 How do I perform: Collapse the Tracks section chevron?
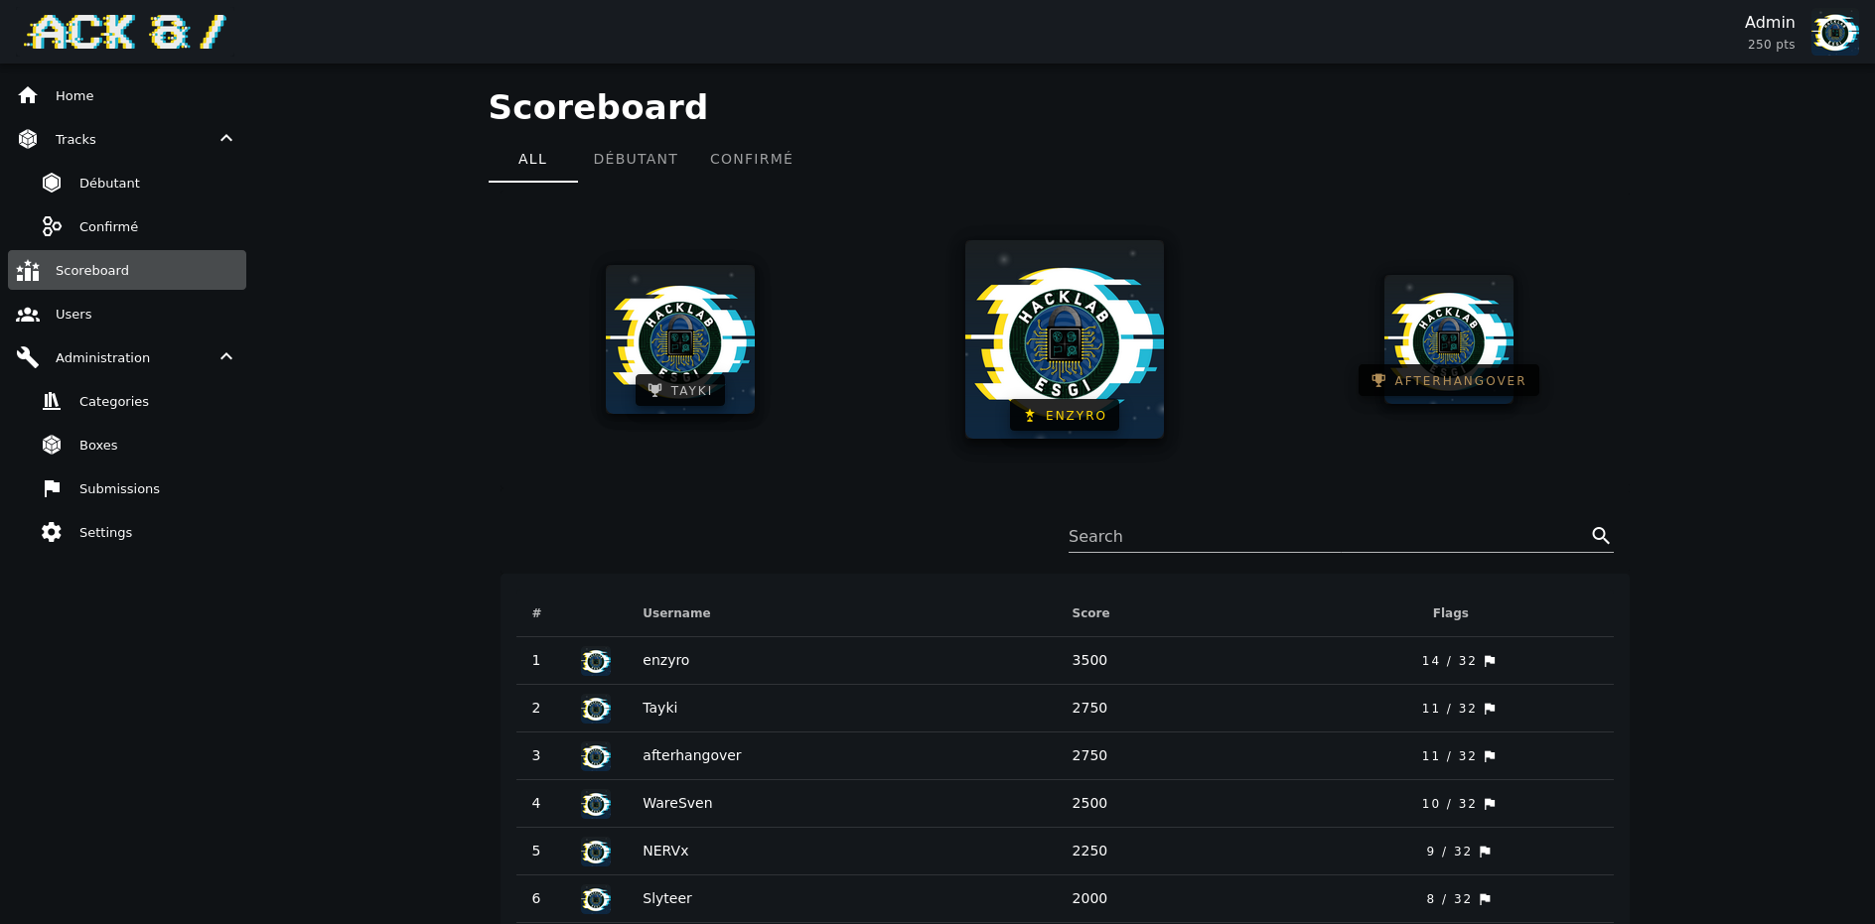pos(226,139)
